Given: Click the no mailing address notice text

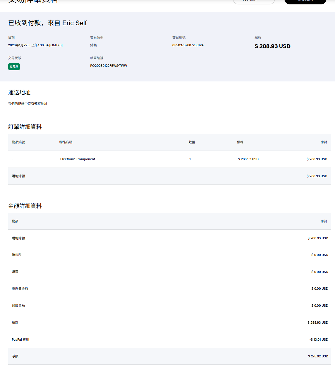Looking at the screenshot, I should point(28,104).
